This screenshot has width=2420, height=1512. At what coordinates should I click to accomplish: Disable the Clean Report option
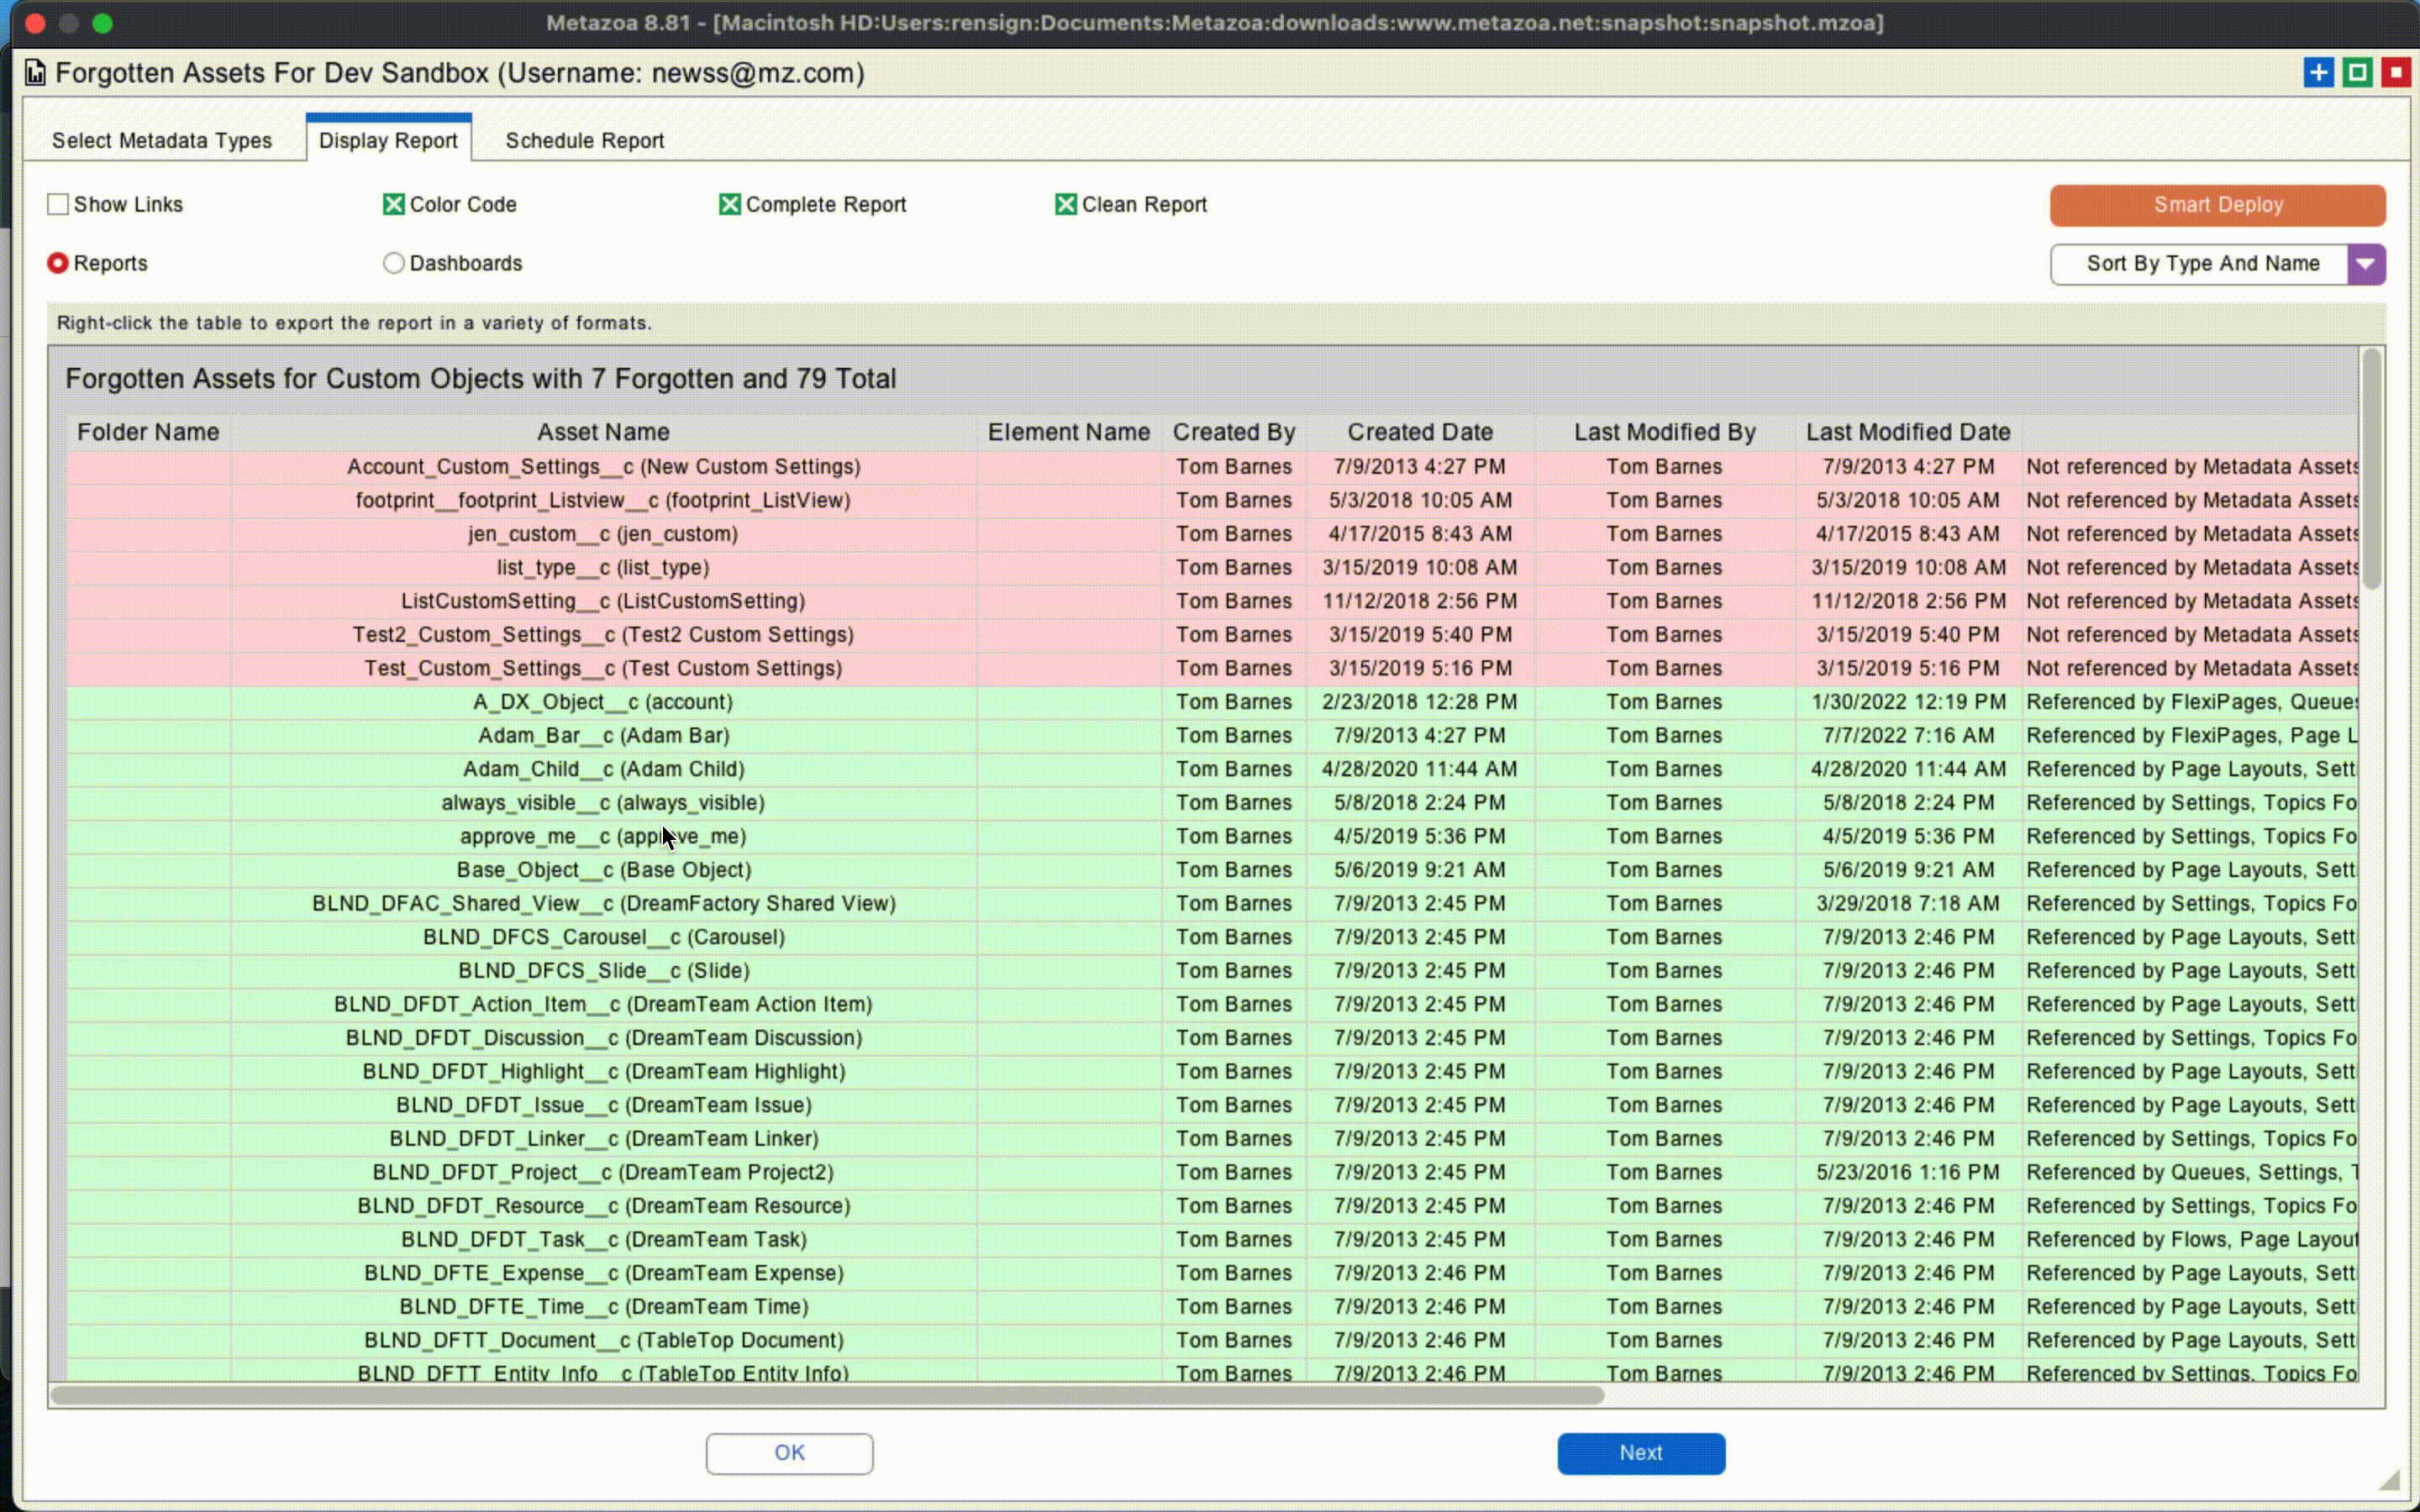click(1066, 205)
